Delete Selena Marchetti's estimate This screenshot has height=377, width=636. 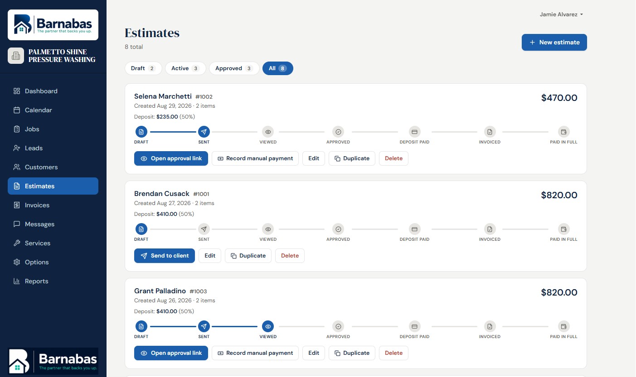pos(393,158)
